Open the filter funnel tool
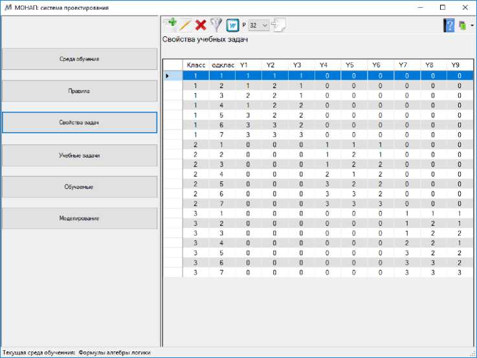The image size is (477, 358). point(216,25)
